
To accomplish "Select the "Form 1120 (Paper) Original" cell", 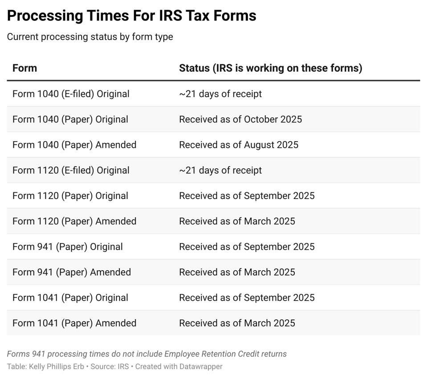I will tap(70, 196).
